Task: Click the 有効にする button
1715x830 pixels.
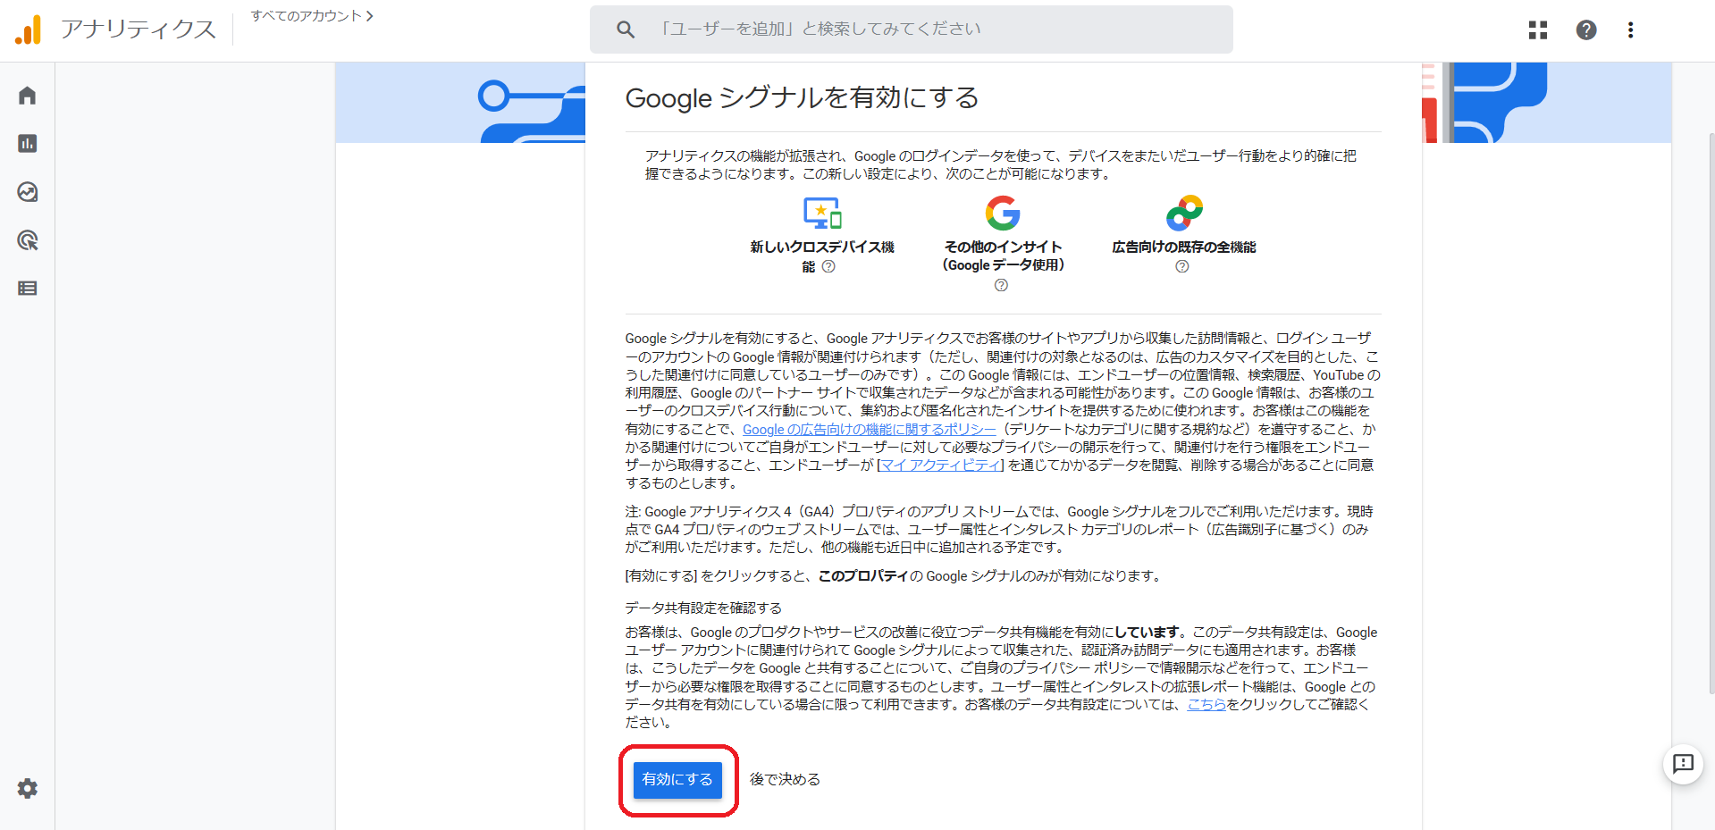Action: (677, 780)
